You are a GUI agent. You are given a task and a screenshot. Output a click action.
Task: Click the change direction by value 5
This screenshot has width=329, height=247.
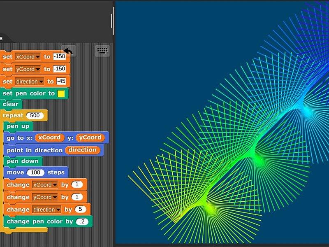[x=80, y=210]
